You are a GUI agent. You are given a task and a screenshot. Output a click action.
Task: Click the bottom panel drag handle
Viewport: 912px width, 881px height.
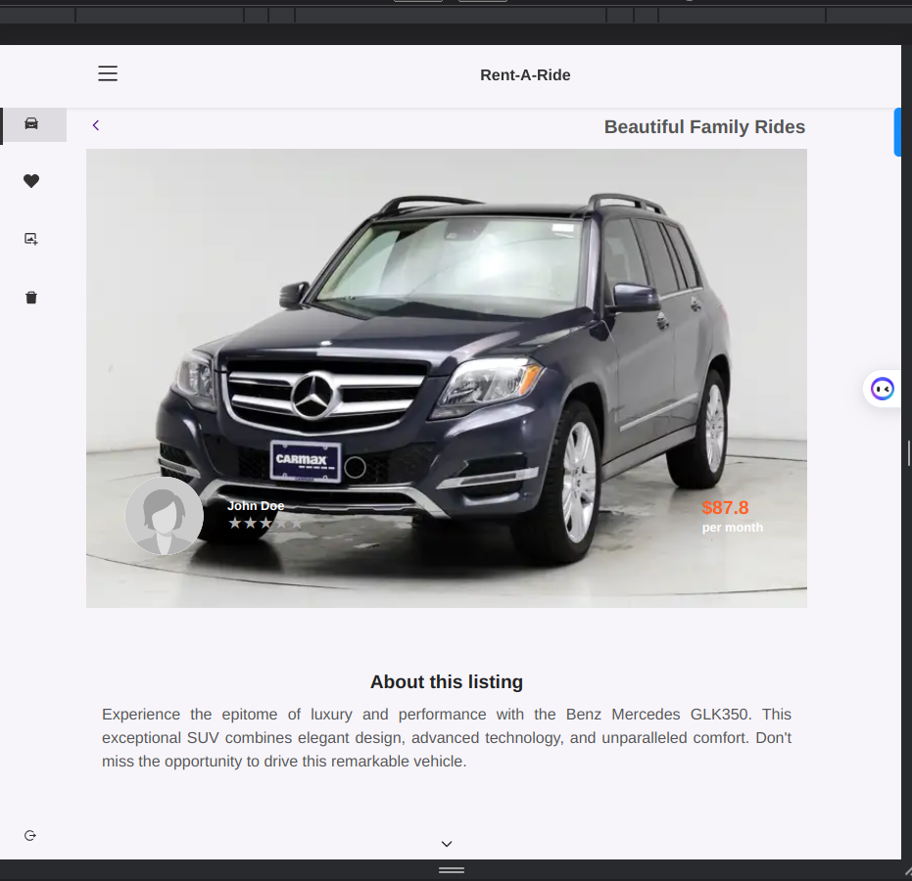[452, 870]
